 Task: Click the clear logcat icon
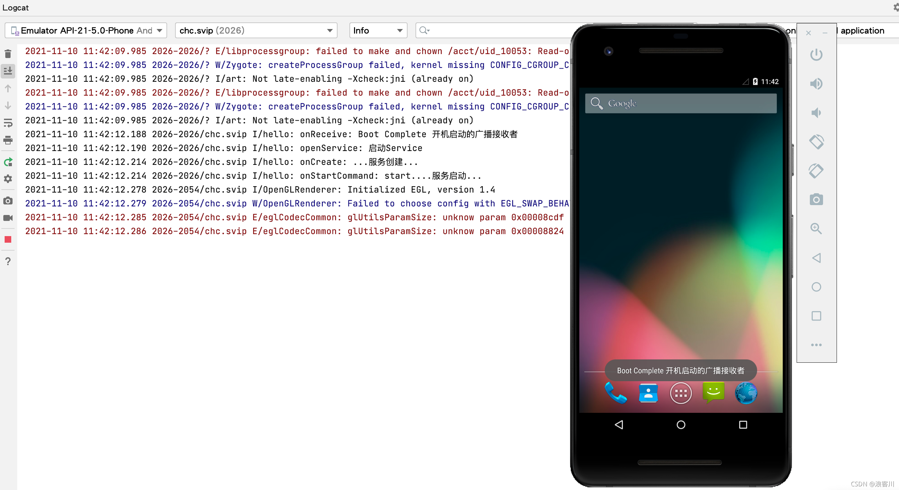(9, 53)
